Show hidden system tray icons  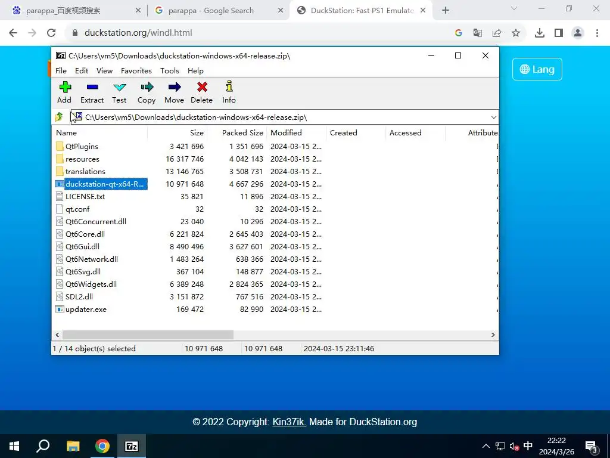pyautogui.click(x=486, y=446)
